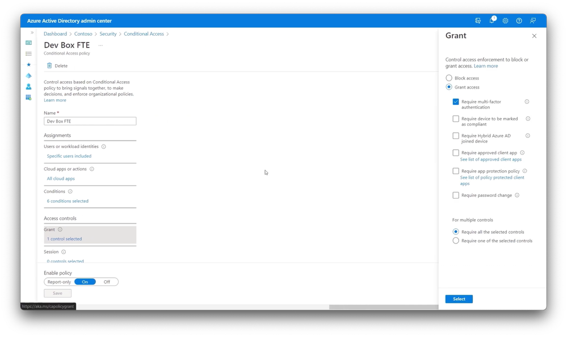Screen dimensions: 567x337
Task: Open the settings gear in header
Action: (x=505, y=21)
